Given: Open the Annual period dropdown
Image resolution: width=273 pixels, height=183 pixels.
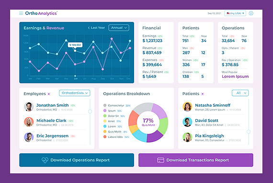Looking at the screenshot, I should tap(119, 28).
